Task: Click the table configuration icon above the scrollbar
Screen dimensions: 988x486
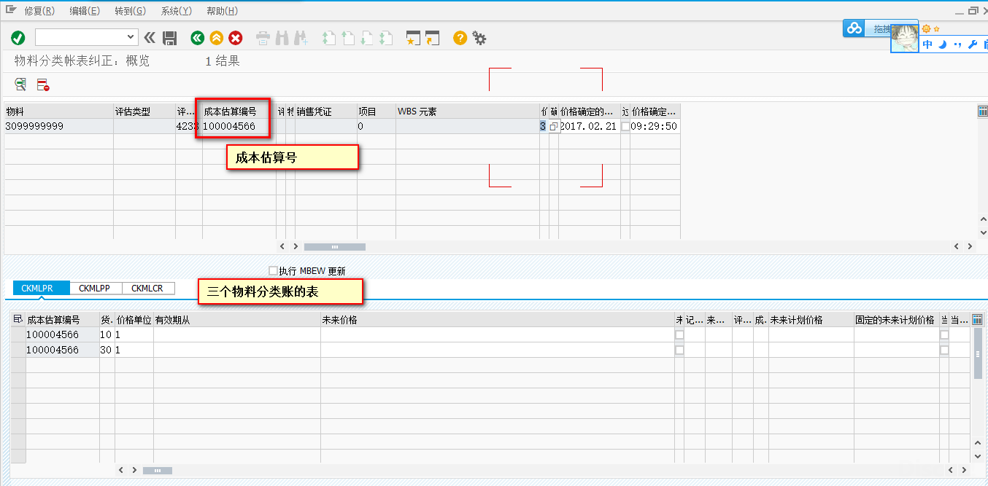Action: 982,111
